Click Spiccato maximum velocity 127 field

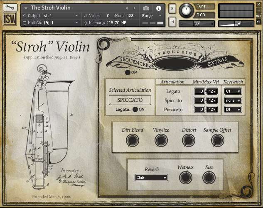212,100
